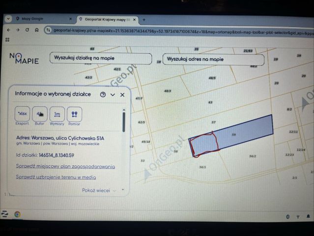Click the plot ID 146514_8.1340.59 text

(x=57, y=155)
